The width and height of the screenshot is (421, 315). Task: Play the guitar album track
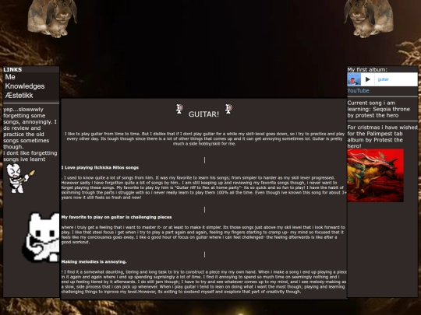tap(368, 79)
